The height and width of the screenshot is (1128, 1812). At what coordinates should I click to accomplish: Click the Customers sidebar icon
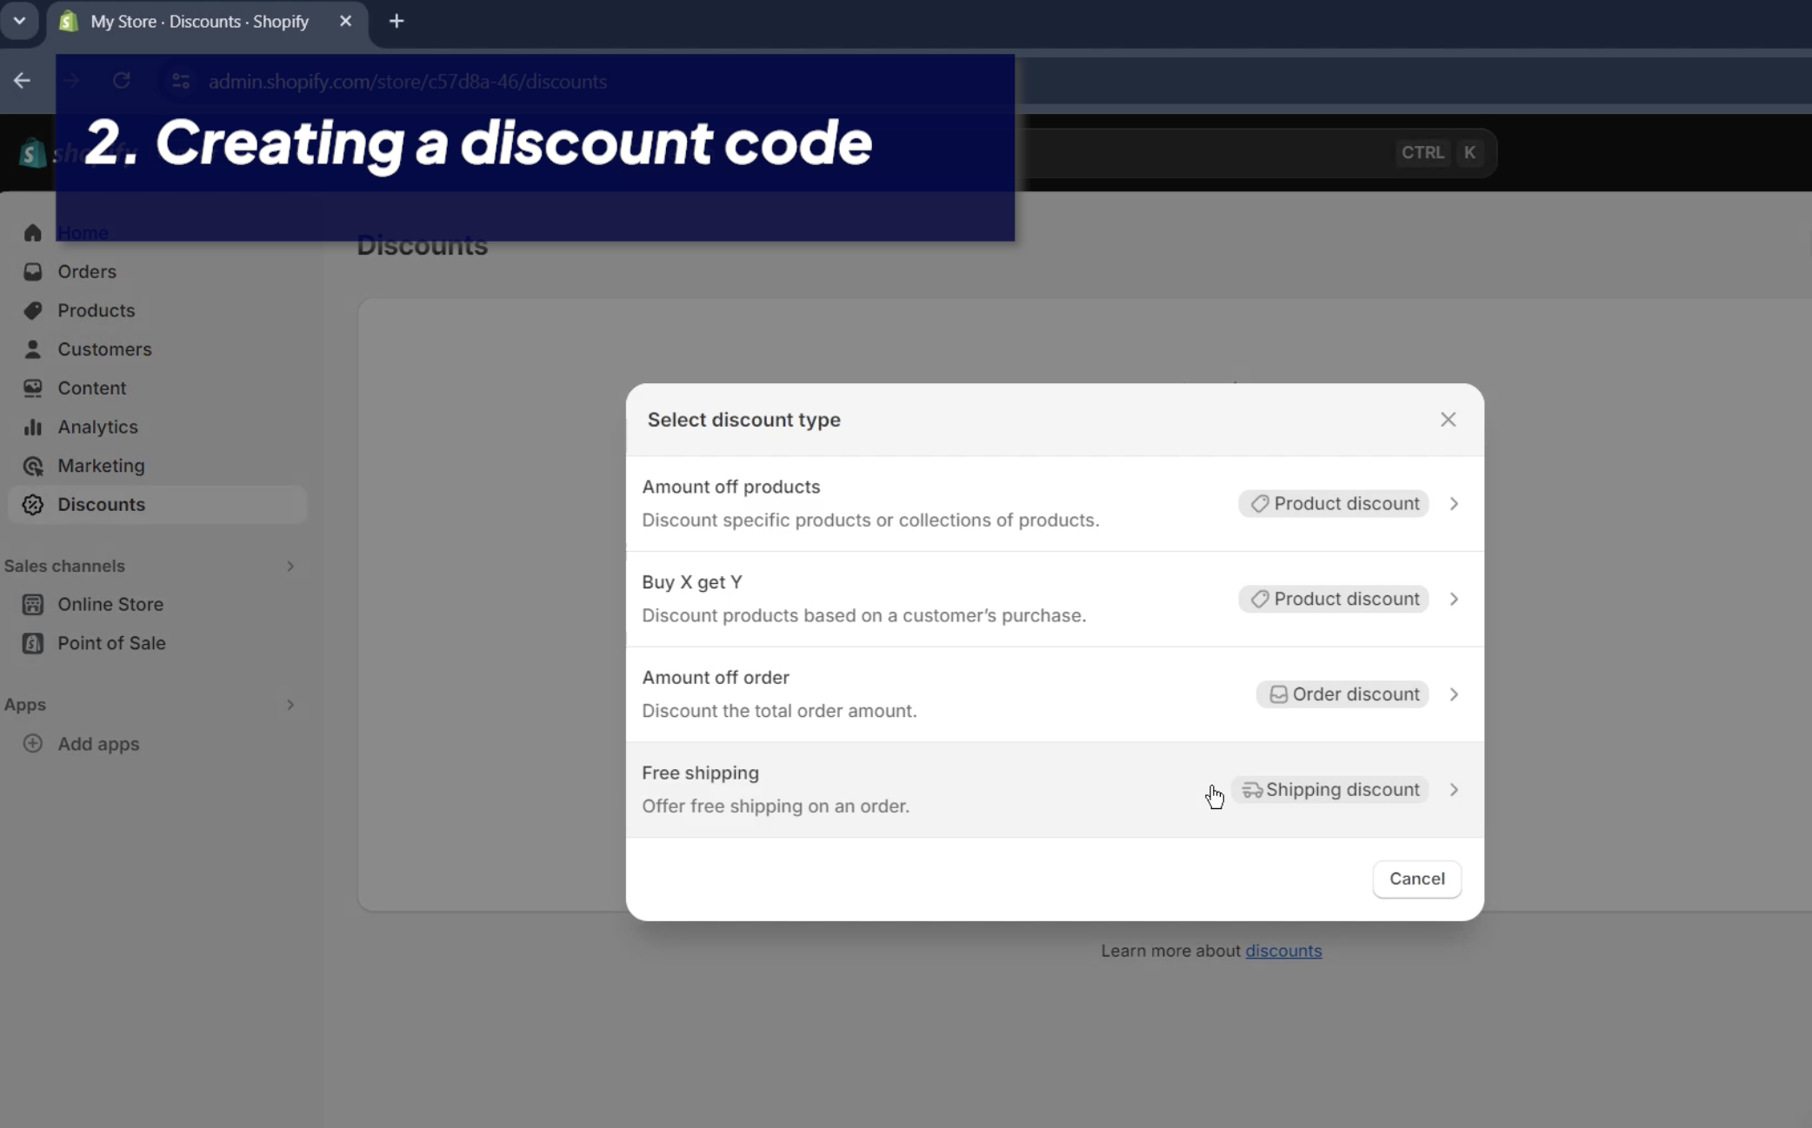tap(32, 348)
